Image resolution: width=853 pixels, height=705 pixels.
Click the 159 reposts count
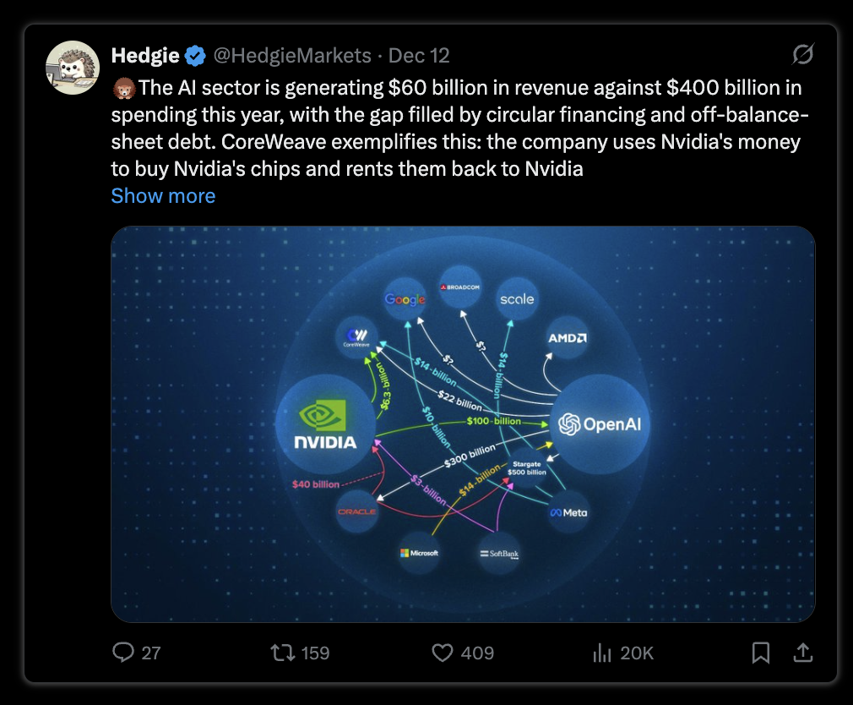tap(315, 653)
